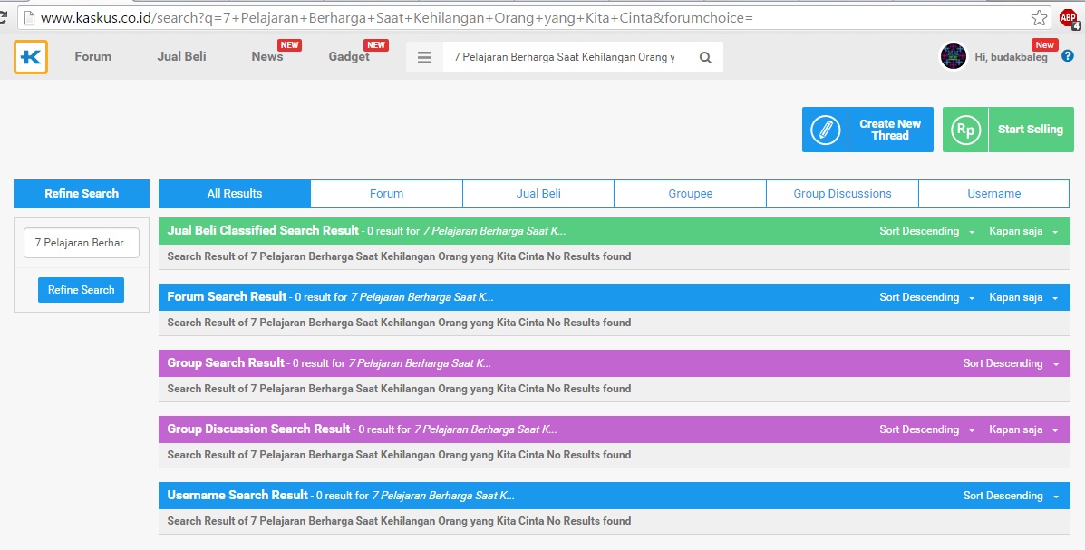Click the Create New Thread button
Image resolution: width=1085 pixels, height=550 pixels.
point(867,130)
